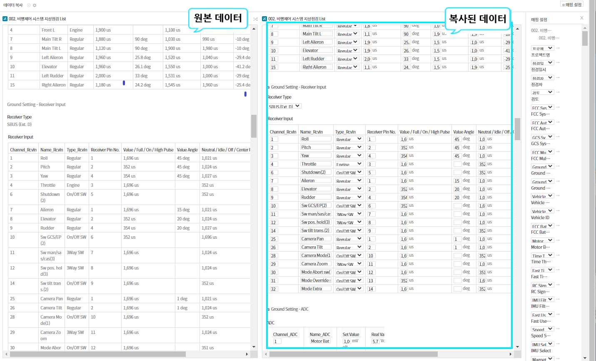Click the arrow next to RC Sign mapping dropdown

558,285
